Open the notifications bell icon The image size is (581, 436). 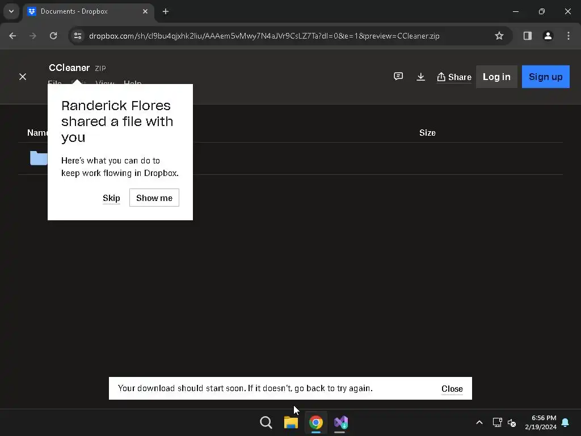coord(566,422)
